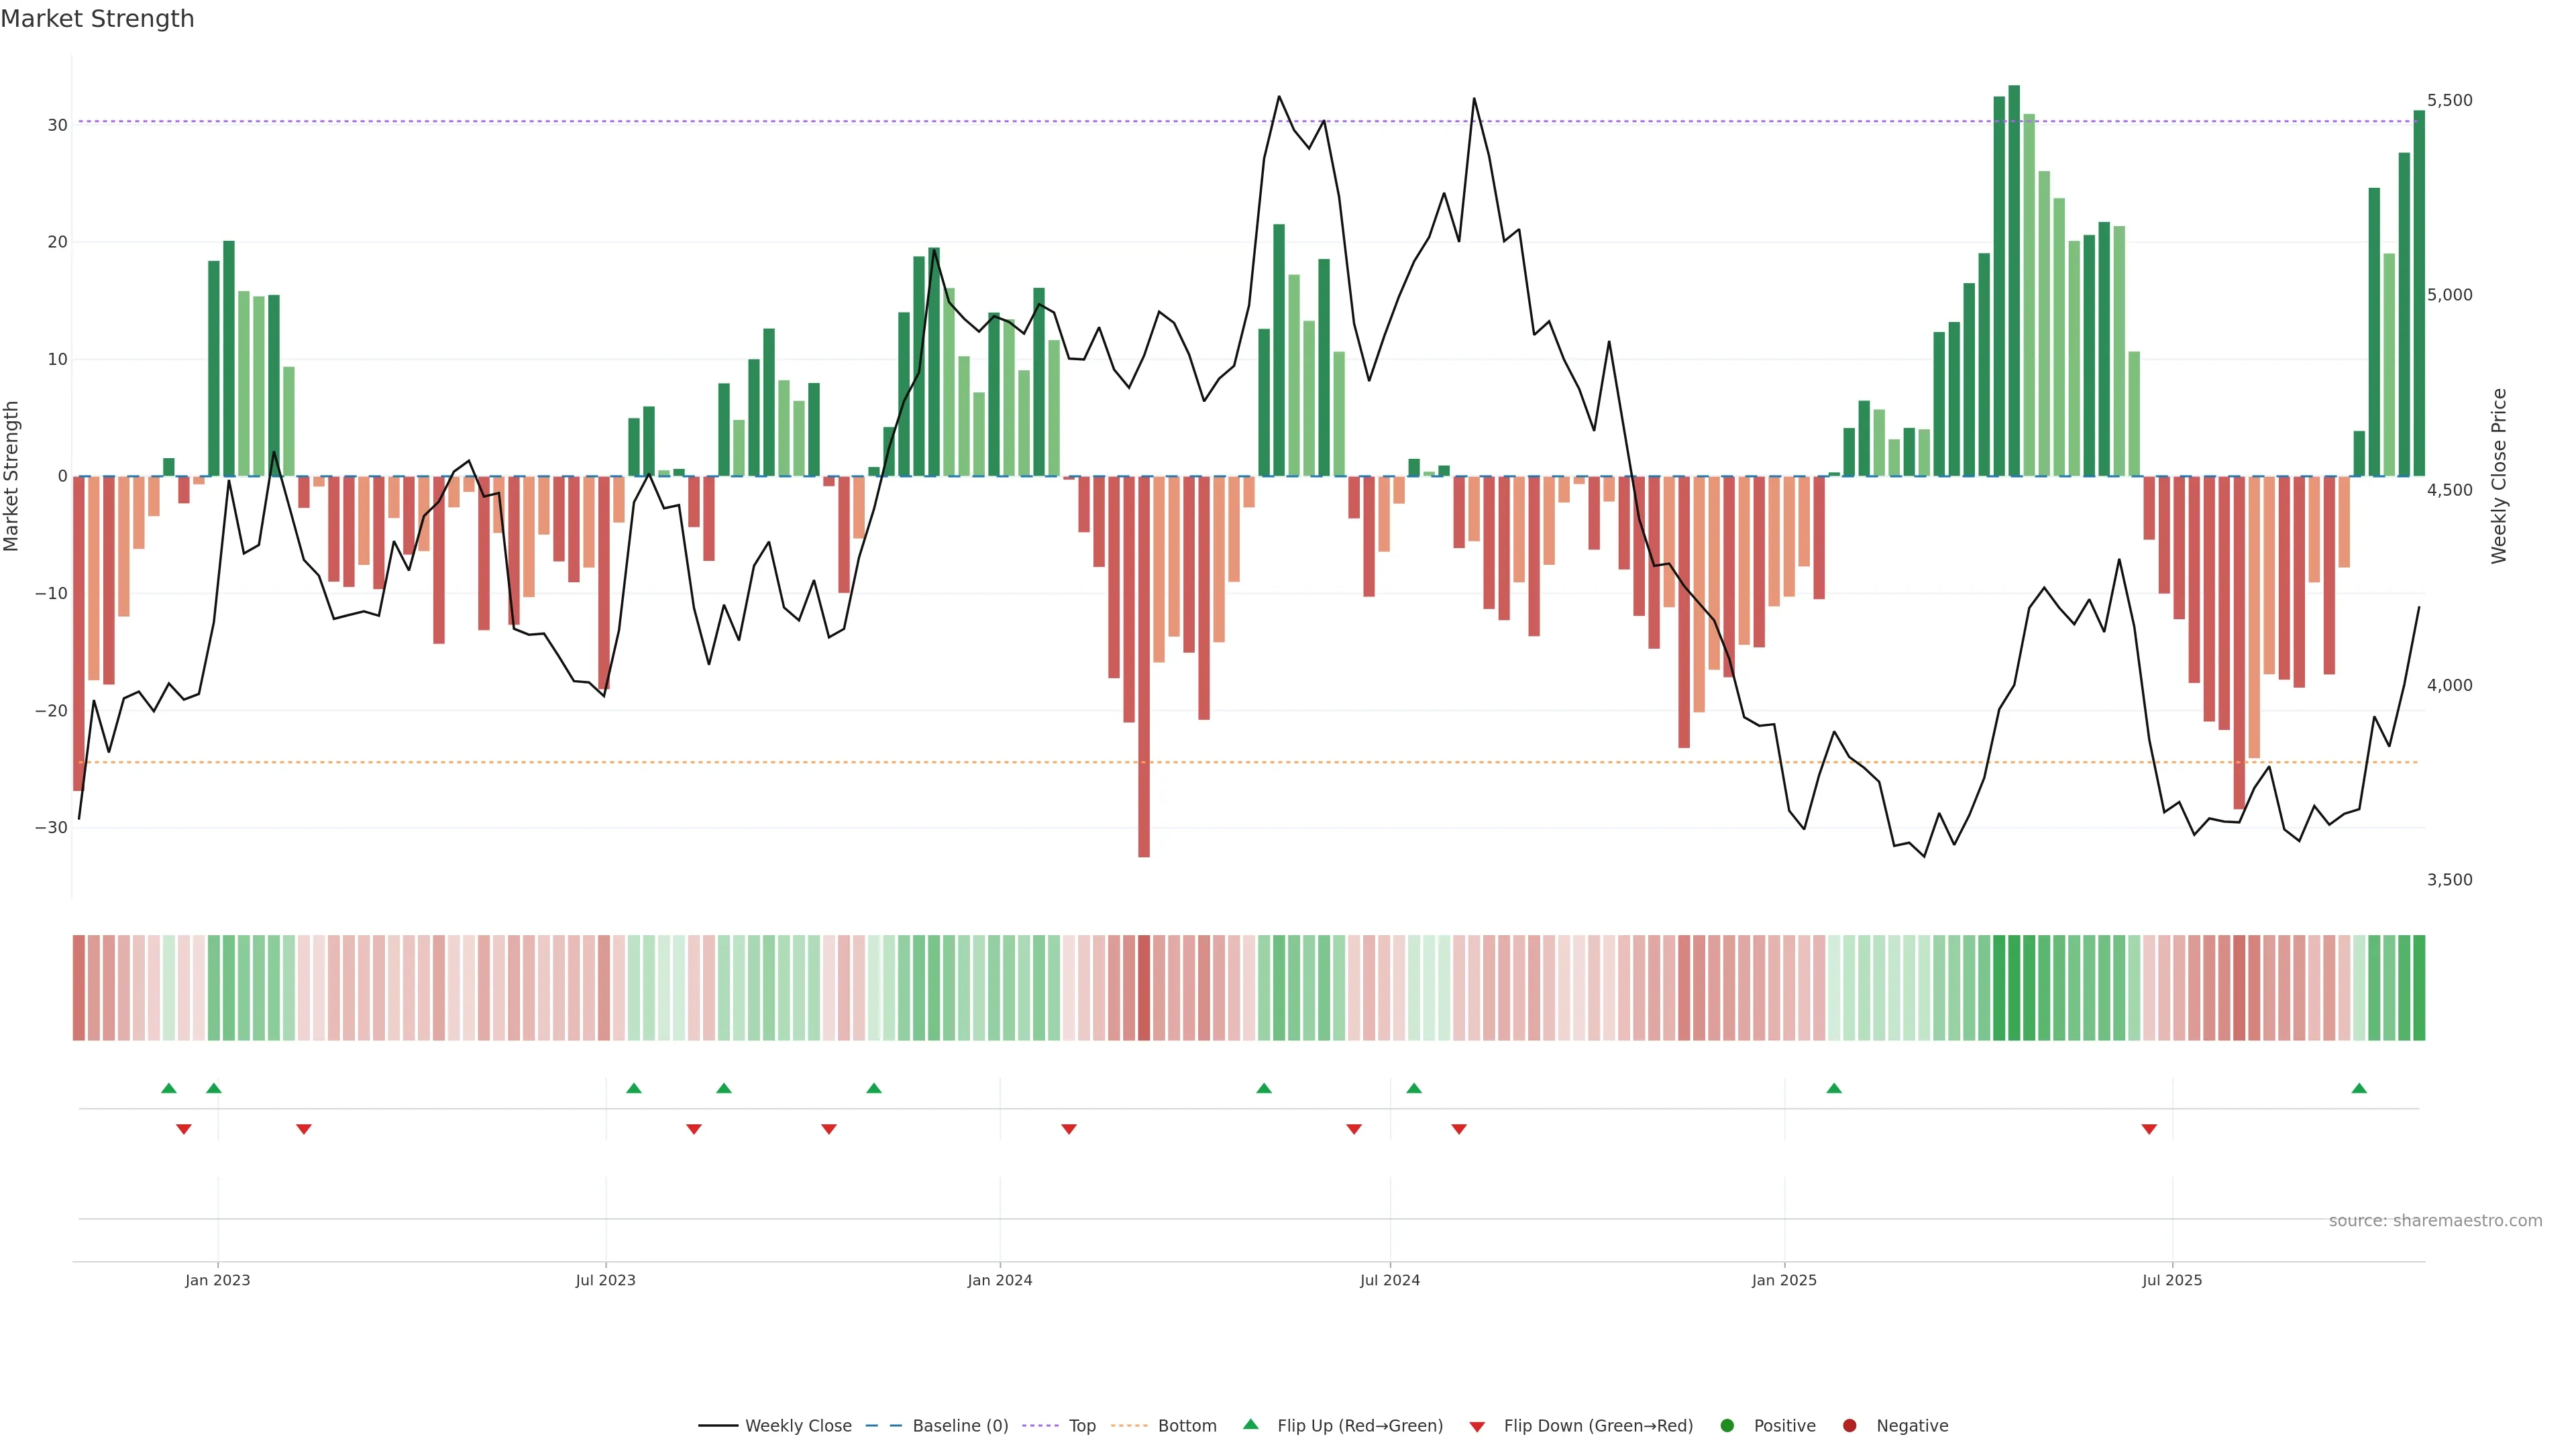Click the first green flip-up triangle marker

click(x=169, y=1088)
